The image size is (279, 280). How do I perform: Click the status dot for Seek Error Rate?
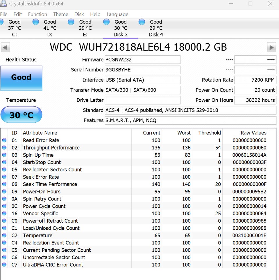click(4, 177)
